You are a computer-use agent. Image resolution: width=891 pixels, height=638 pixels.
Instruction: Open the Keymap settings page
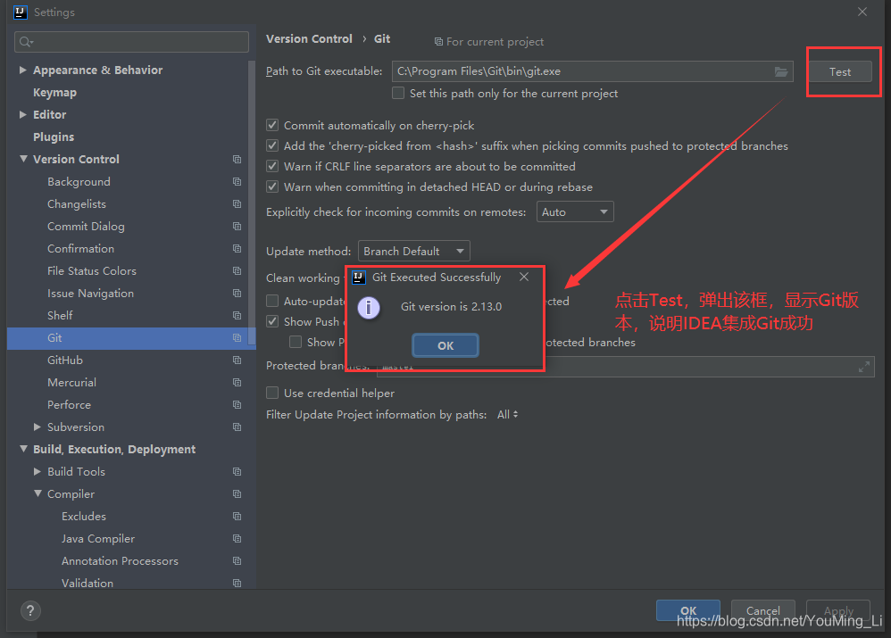pyautogui.click(x=54, y=93)
